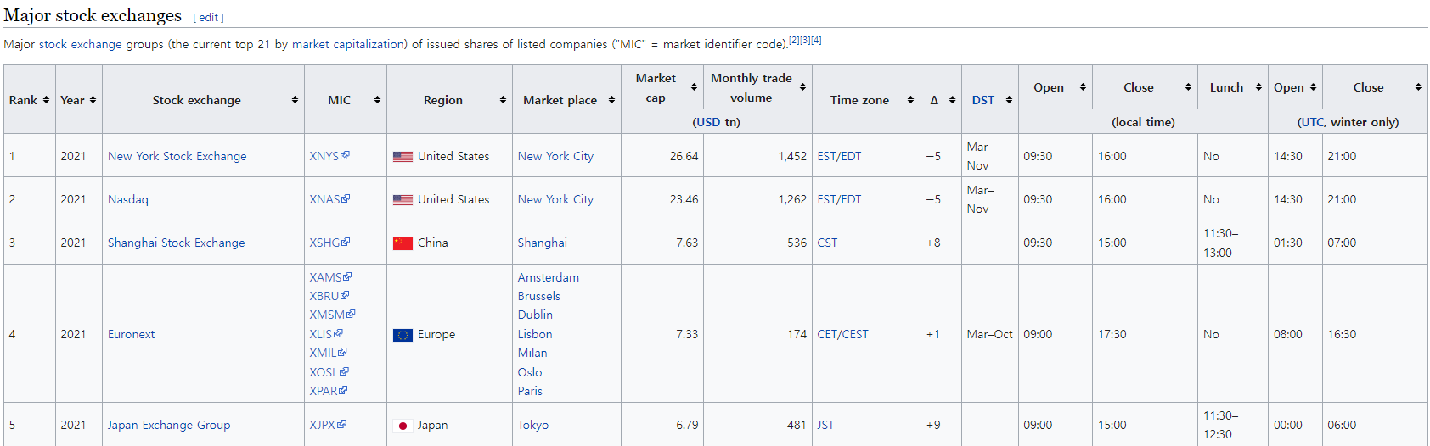Edit the Major stock exchanges section
Screen dimensions: 1430x446
[x=209, y=18]
